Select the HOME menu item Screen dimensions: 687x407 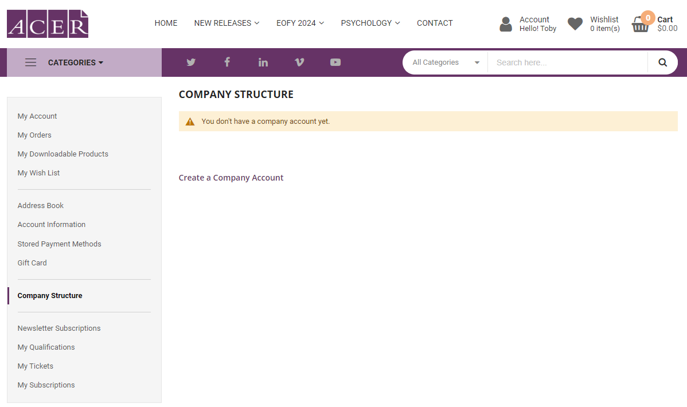coord(166,23)
